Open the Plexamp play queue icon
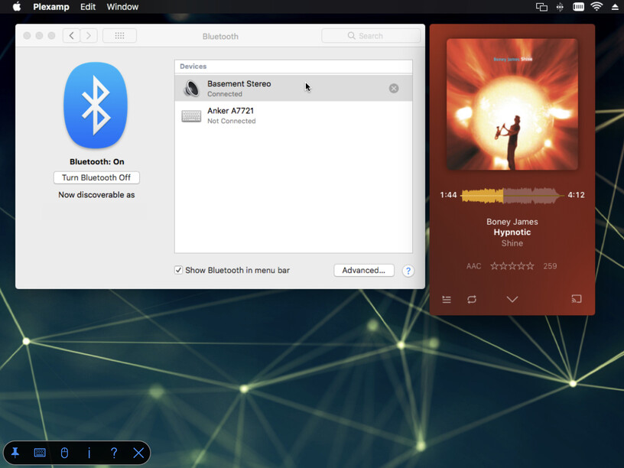624x468 pixels. (x=447, y=299)
